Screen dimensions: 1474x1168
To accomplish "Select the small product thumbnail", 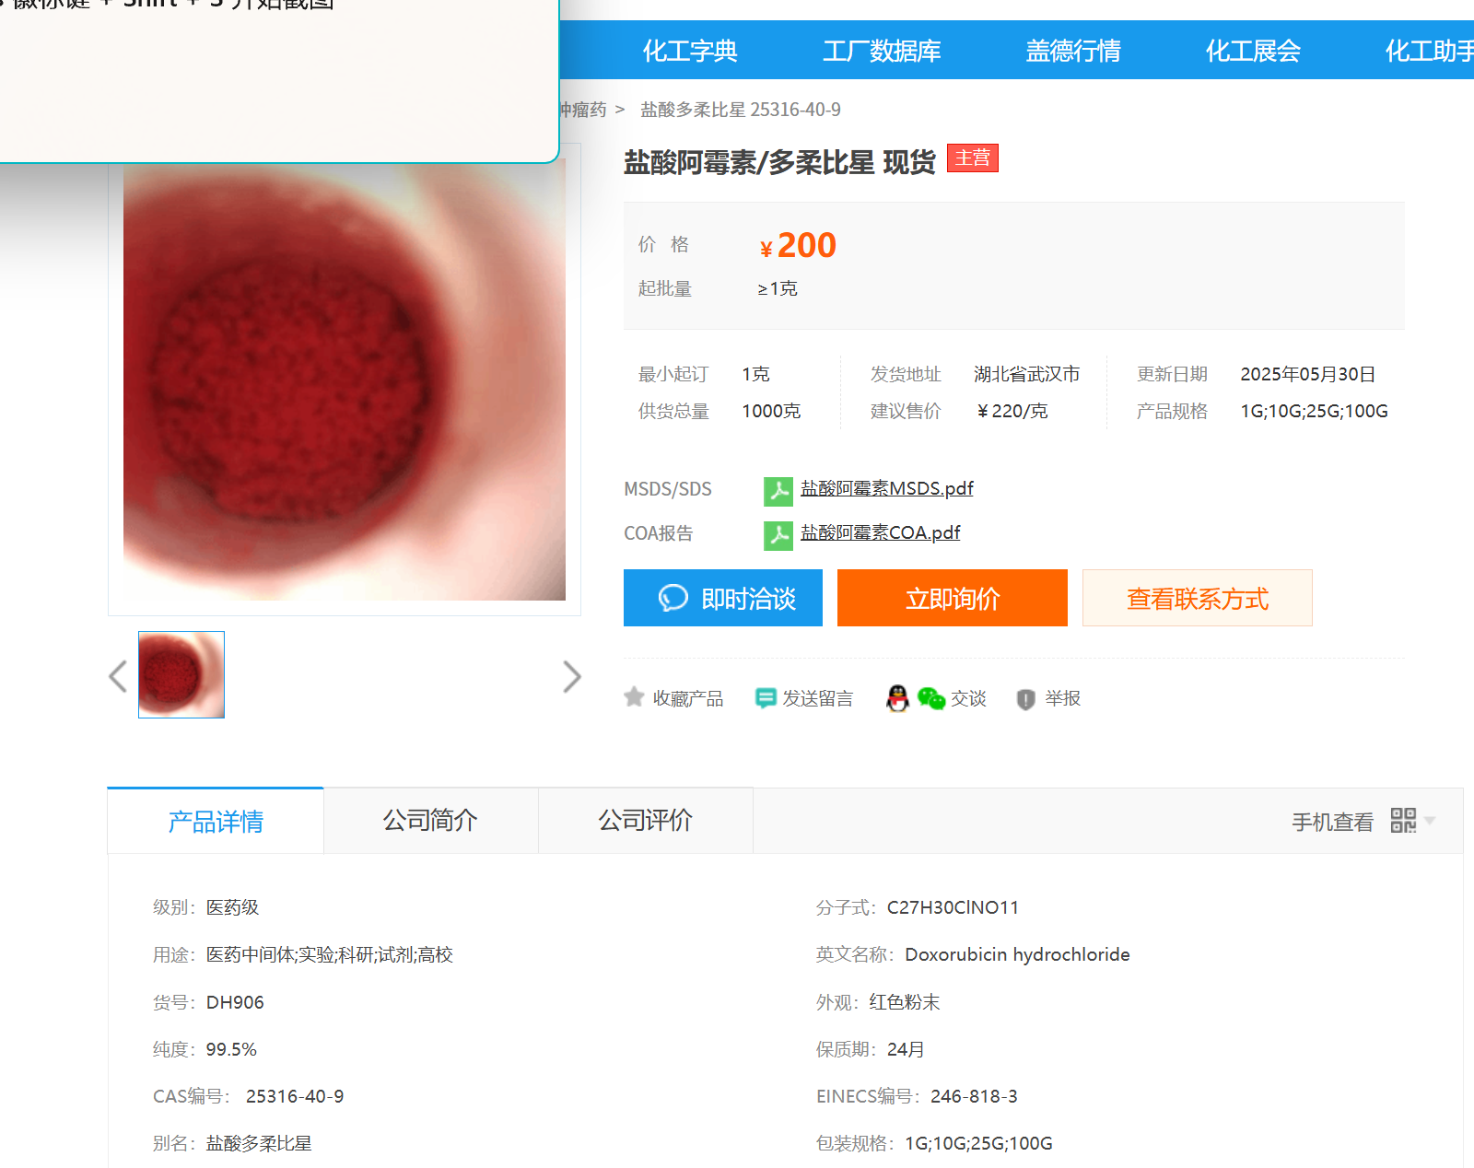I will [181, 674].
